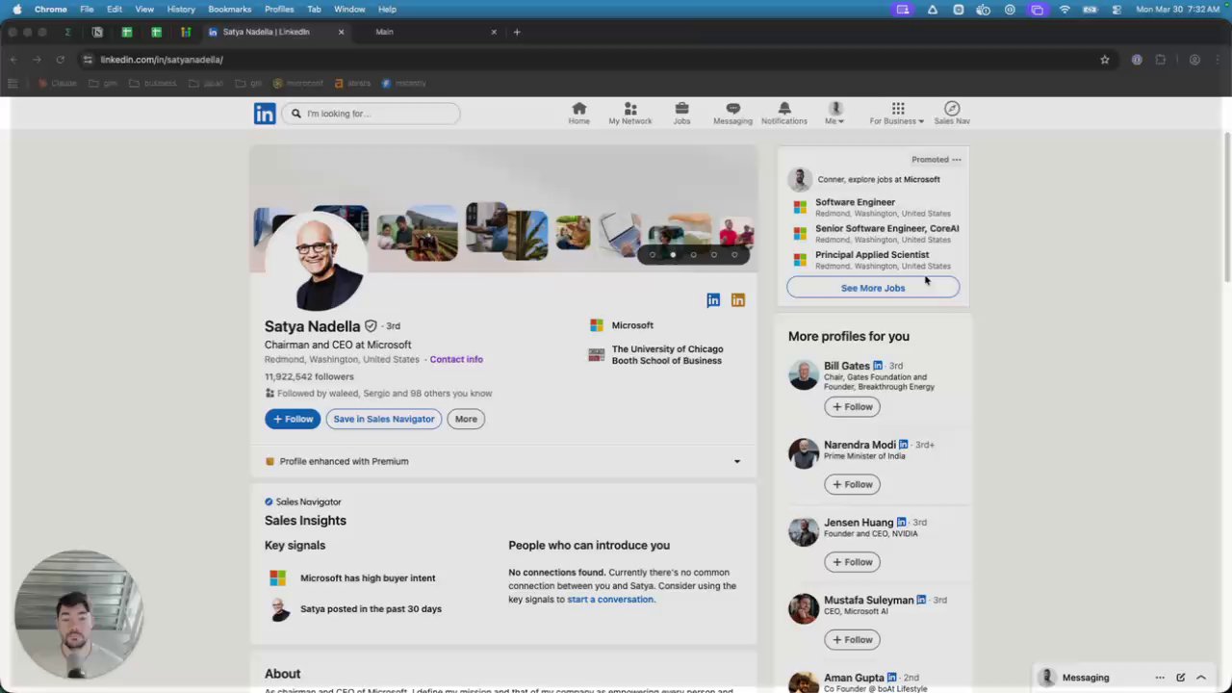This screenshot has height=693, width=1232.
Task: Click the gold LinkedIn premium badge on the profile card
Action: click(737, 300)
